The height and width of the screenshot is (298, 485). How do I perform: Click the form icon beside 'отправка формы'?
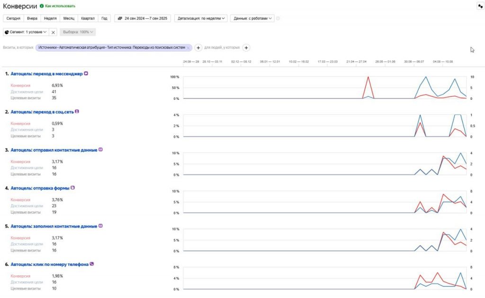tap(72, 188)
